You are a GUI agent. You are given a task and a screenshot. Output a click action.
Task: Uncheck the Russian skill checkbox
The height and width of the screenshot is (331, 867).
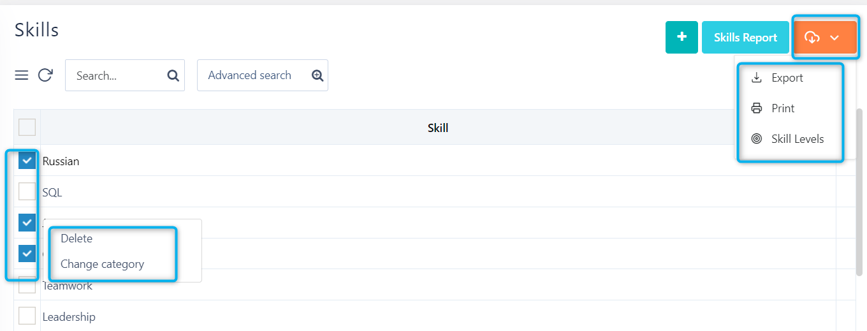coord(27,161)
